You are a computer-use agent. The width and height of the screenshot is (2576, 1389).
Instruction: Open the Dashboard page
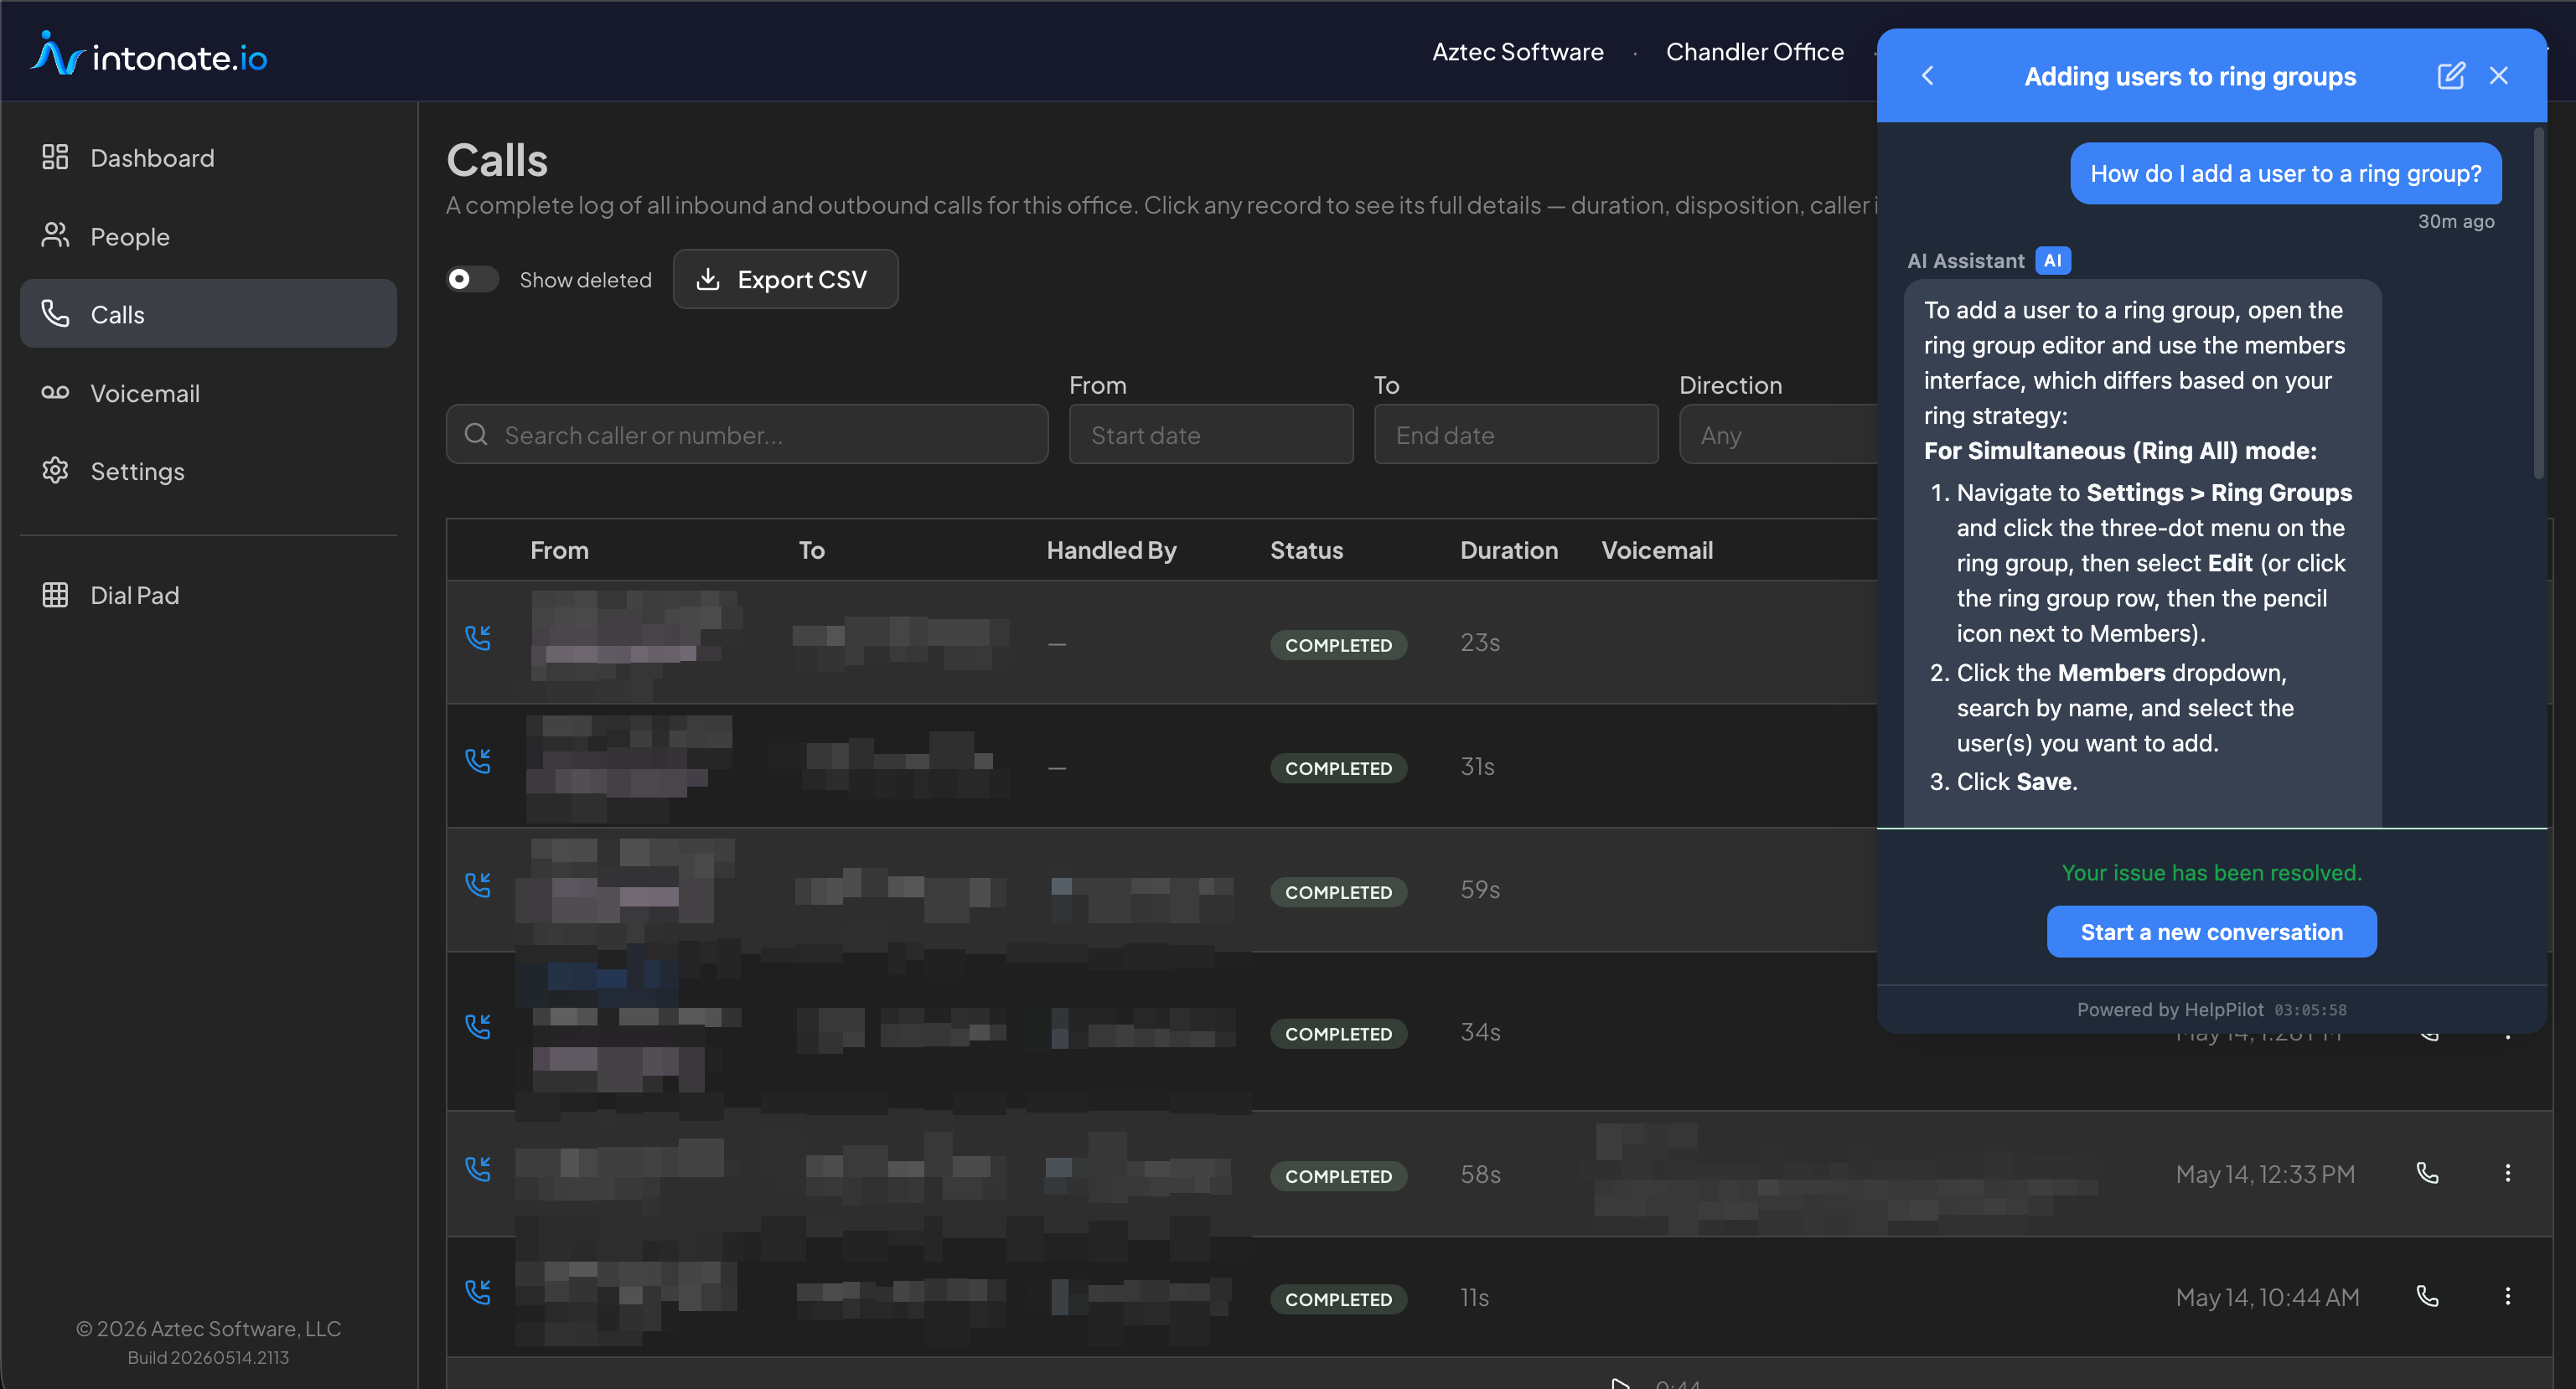[x=208, y=158]
